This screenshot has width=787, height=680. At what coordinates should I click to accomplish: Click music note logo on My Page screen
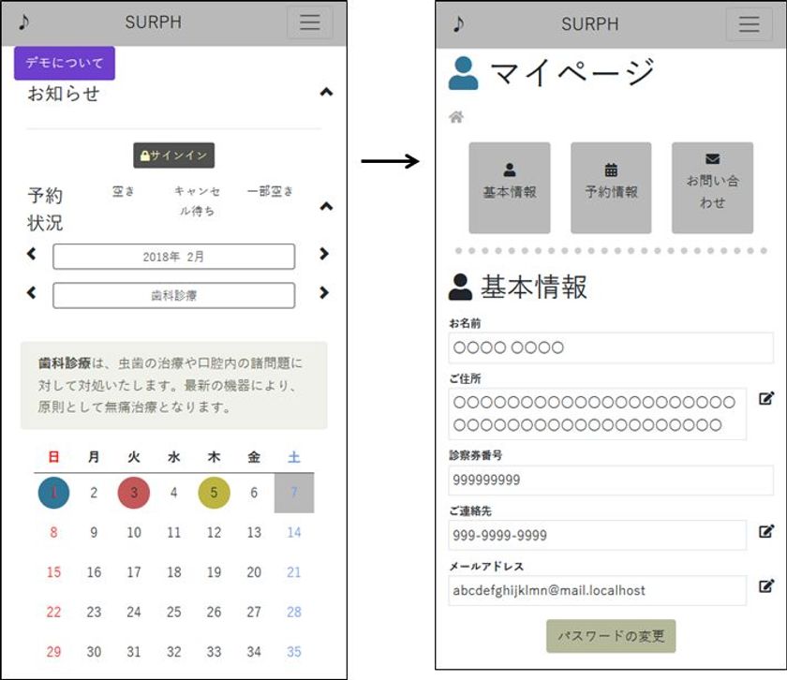tap(458, 23)
